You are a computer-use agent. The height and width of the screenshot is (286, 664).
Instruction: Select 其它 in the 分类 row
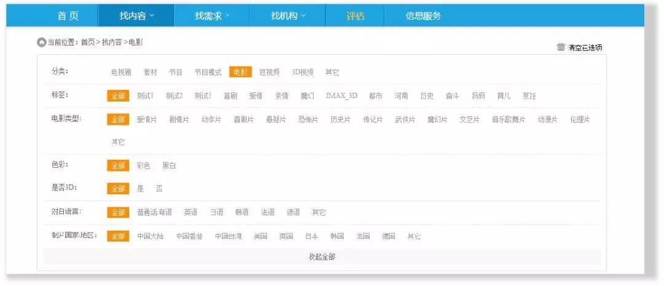(332, 73)
